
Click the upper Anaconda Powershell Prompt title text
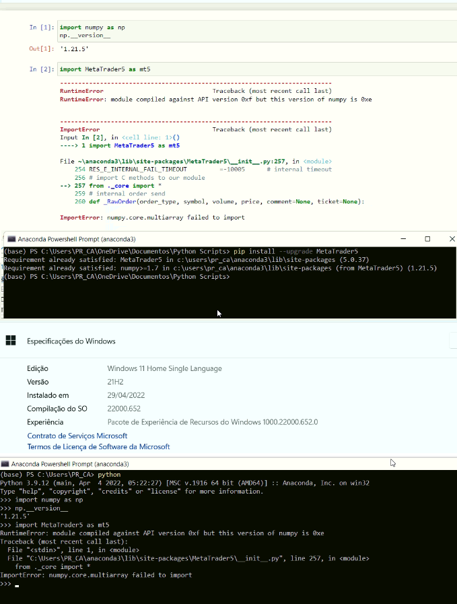(77, 239)
